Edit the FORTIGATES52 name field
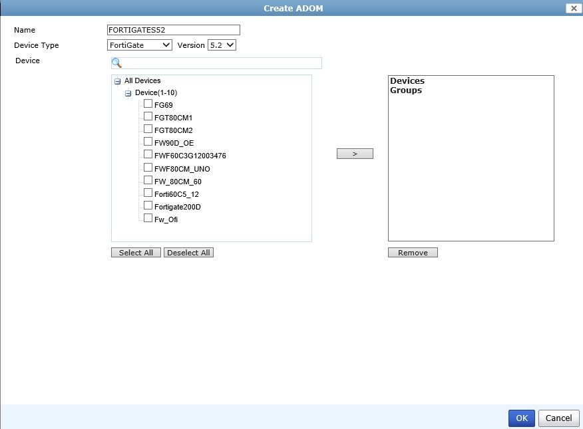This screenshot has height=429, width=583. click(x=173, y=29)
